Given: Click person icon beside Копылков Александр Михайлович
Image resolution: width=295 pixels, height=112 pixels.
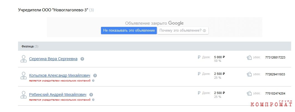Looking at the screenshot, I should pos(24,75).
